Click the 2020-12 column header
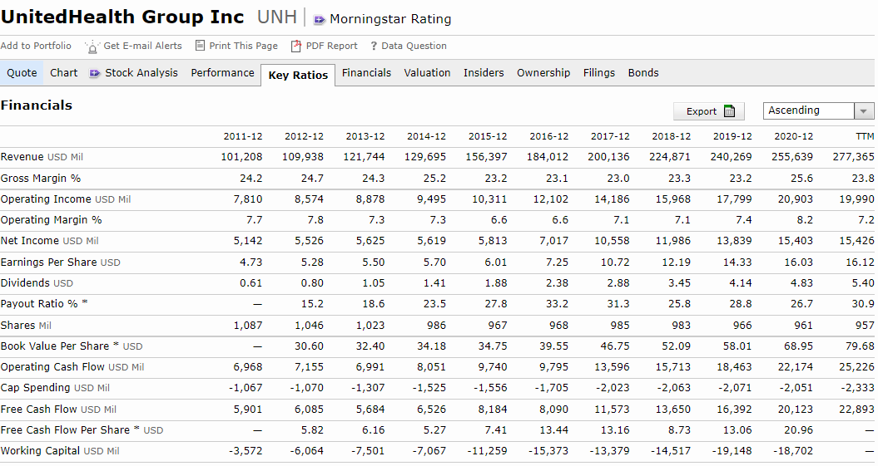This screenshot has width=878, height=466. coord(793,136)
